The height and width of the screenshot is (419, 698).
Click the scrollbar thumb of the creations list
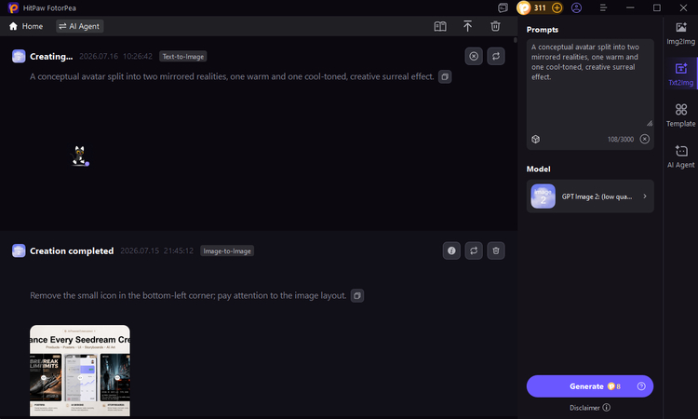[x=516, y=40]
